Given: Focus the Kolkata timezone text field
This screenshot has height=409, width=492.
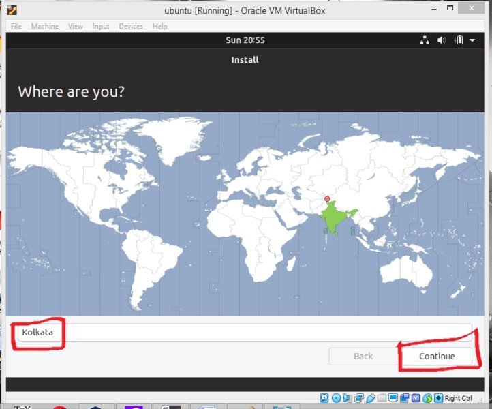Looking at the screenshot, I should tap(245, 332).
